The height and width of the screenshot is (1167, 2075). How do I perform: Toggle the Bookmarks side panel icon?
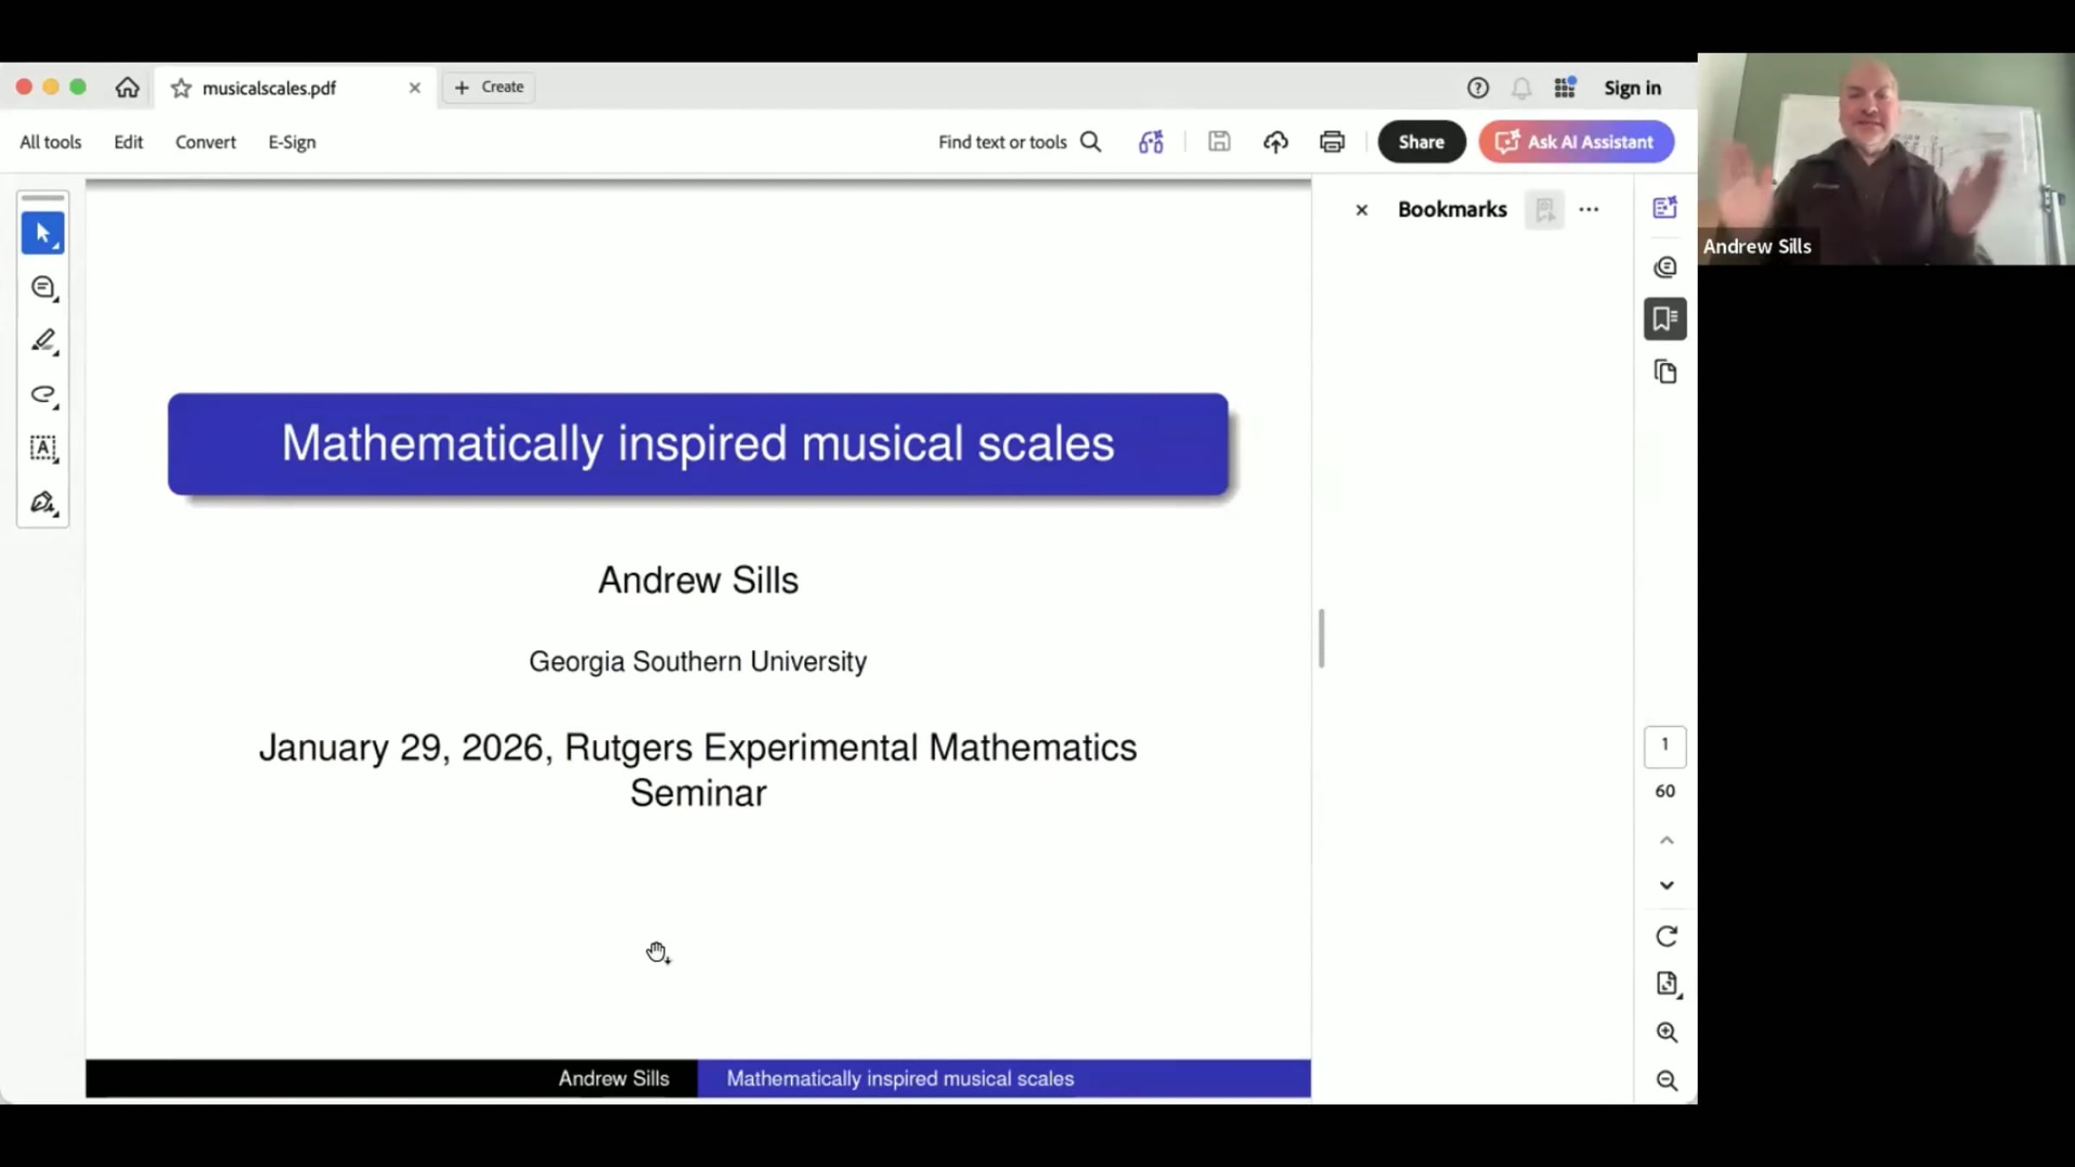[x=1665, y=319]
